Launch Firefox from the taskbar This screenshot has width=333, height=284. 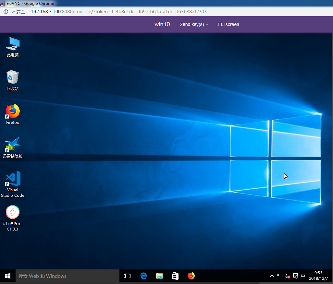191,276
